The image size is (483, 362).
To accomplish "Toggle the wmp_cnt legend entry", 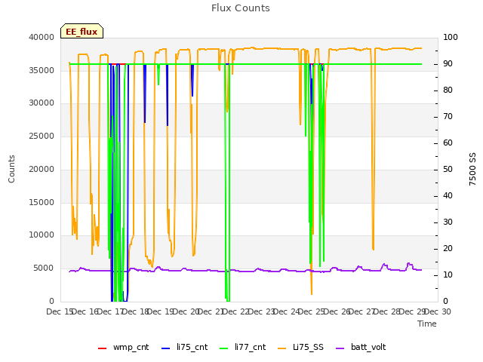I will (x=123, y=347).
